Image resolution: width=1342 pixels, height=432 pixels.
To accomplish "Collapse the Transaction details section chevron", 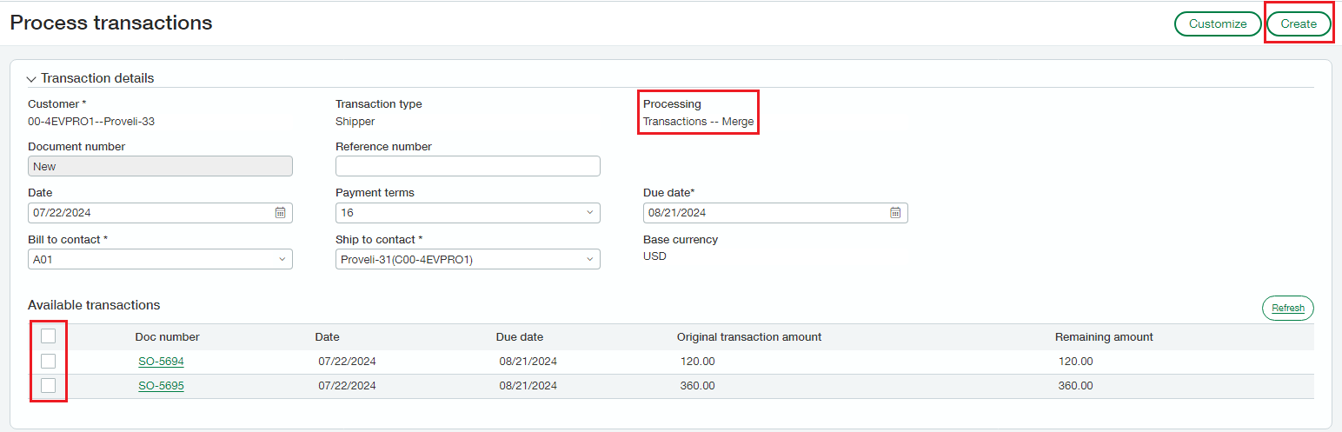I will [x=31, y=79].
